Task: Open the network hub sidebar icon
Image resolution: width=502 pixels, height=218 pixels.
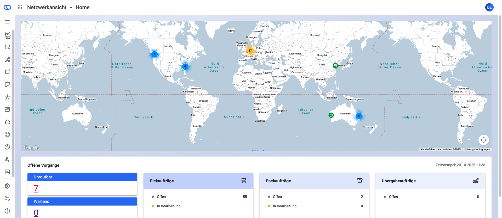Action: pyautogui.click(x=7, y=97)
